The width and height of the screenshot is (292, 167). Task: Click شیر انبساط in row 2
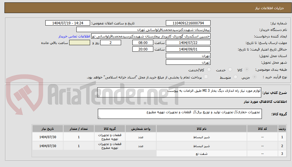point(202,146)
